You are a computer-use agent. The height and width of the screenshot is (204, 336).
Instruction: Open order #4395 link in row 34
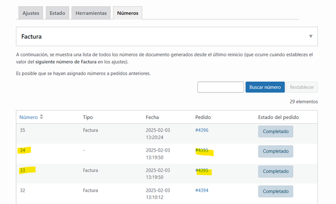(x=202, y=151)
